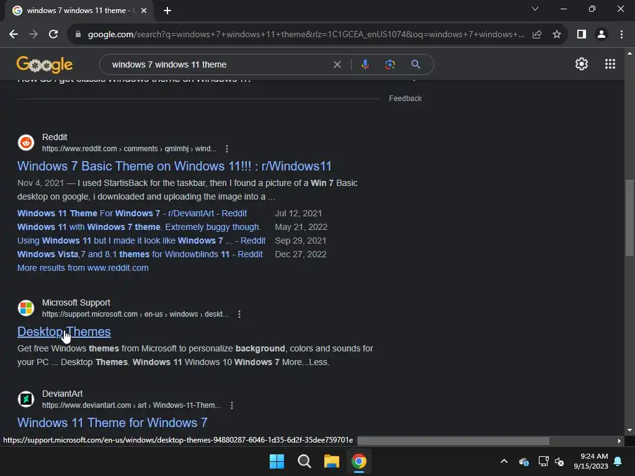Select the windows 7 windows 11 theme tab
The image size is (635, 476).
(79, 11)
